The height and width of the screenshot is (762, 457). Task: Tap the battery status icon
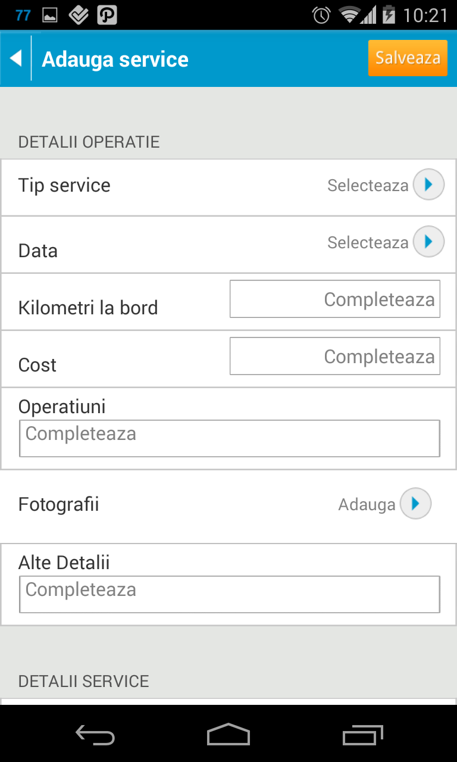point(389,15)
